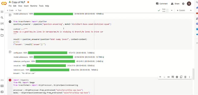
Task: Open the code snippets panel
Action: (x=2, y=80)
